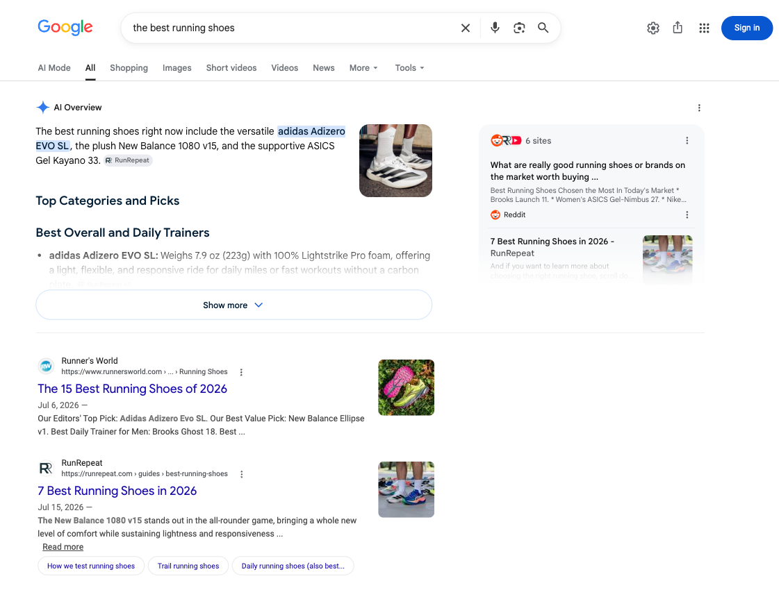Open the Images tab

(177, 68)
